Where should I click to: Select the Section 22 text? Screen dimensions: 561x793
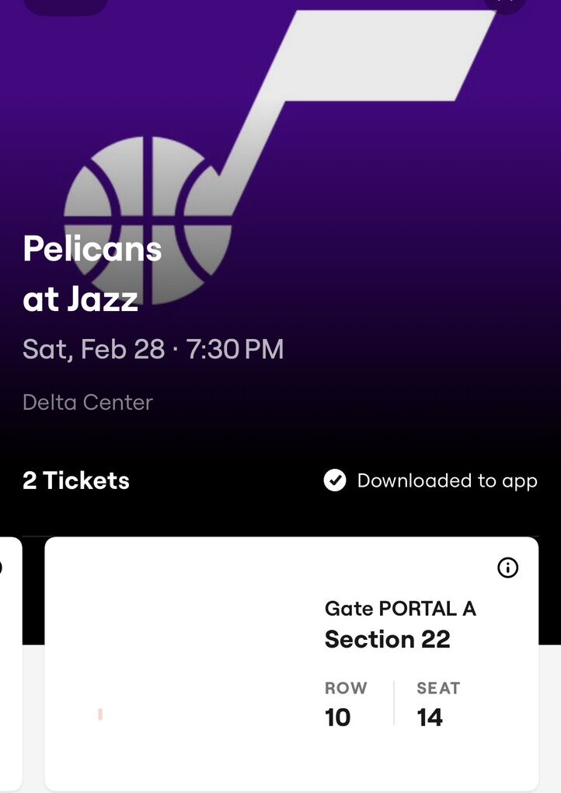[x=387, y=639]
